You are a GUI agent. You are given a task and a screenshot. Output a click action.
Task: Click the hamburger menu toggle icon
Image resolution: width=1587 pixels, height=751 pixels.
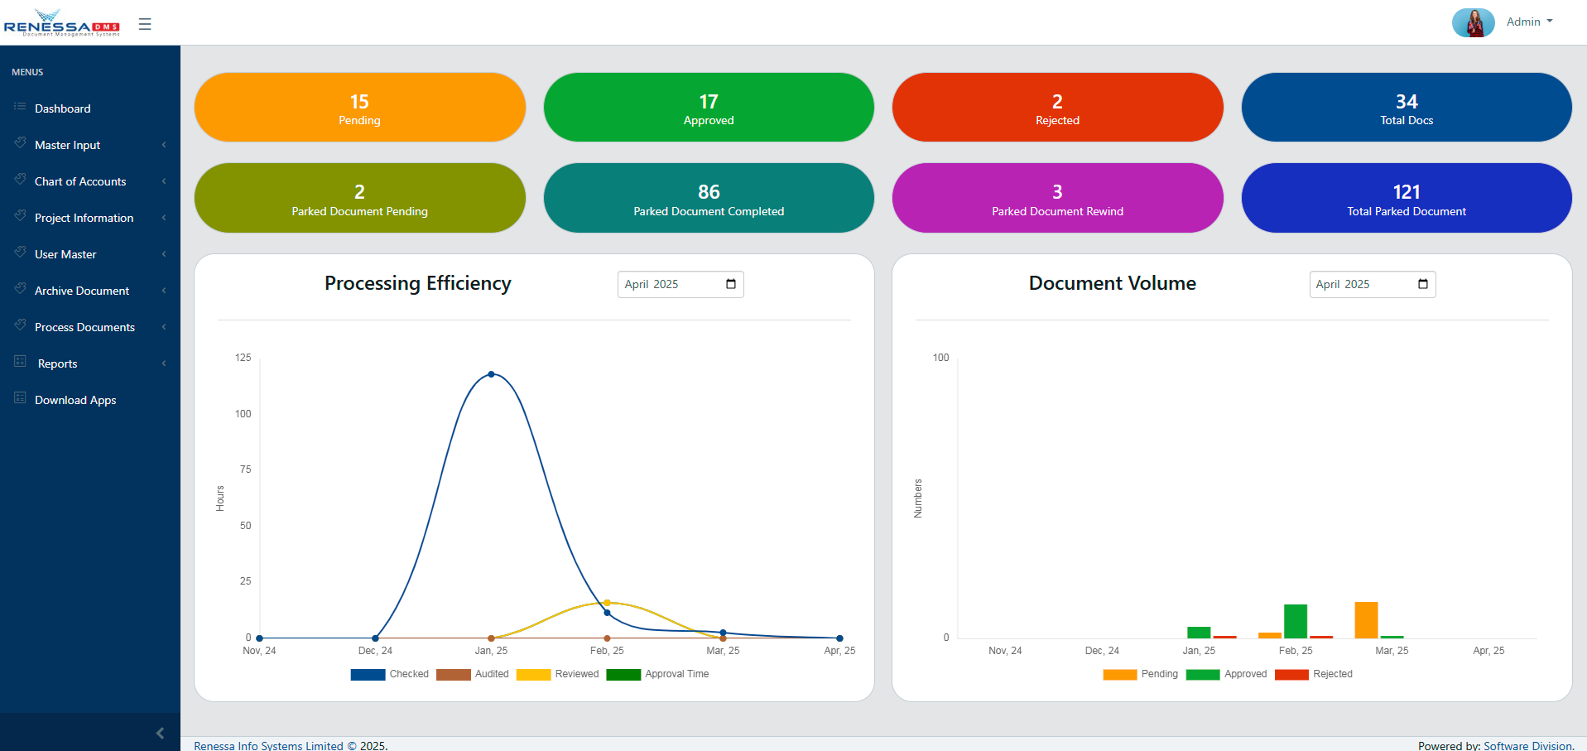coord(145,24)
